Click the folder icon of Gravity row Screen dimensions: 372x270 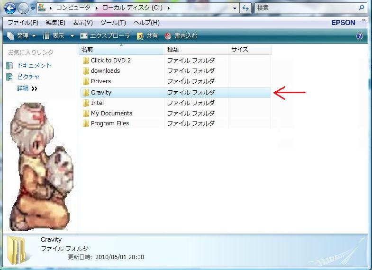pos(86,93)
